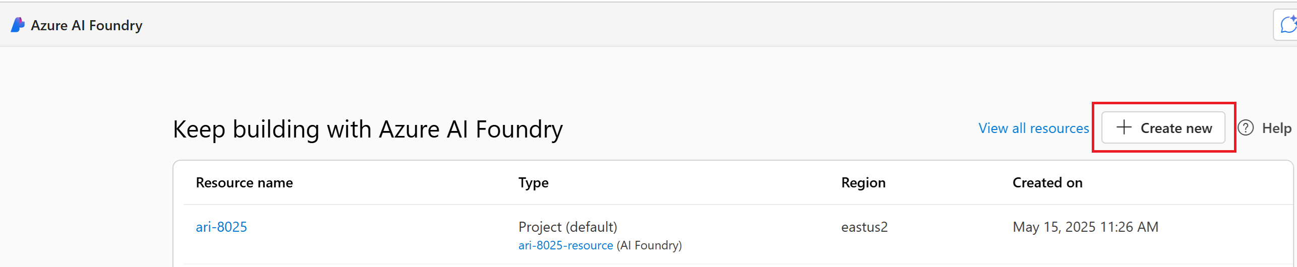1297x267 pixels.
Task: Click the Azure AI Foundry logo icon
Action: (18, 25)
